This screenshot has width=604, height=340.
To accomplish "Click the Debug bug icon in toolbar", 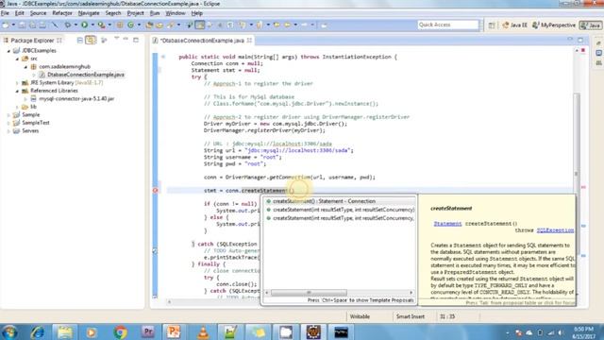I will click(68, 25).
